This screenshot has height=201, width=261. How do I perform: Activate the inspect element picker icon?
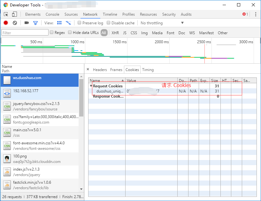point(6,14)
